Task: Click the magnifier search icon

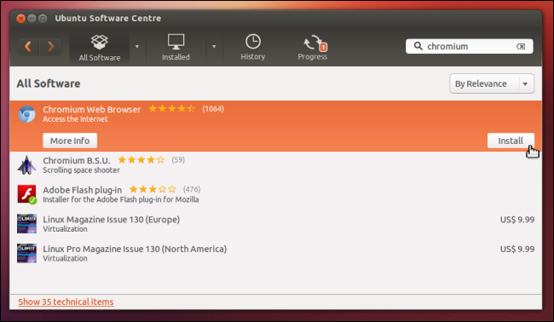Action: tap(418, 46)
